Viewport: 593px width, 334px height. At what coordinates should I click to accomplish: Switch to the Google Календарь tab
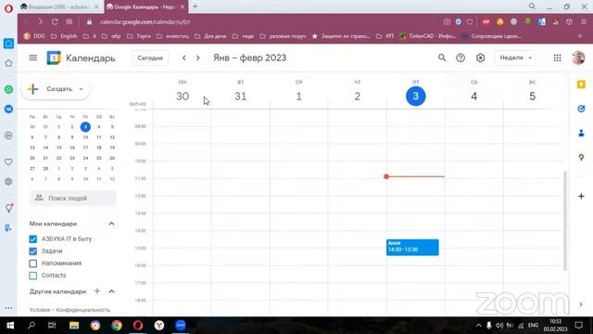pyautogui.click(x=145, y=6)
